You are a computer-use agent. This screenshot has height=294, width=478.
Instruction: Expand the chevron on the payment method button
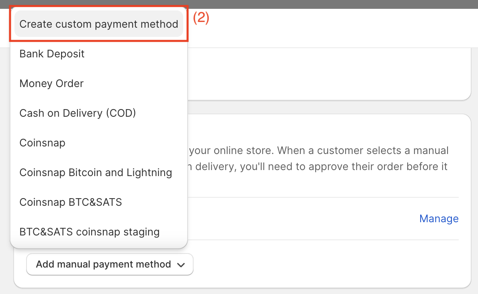tap(181, 265)
